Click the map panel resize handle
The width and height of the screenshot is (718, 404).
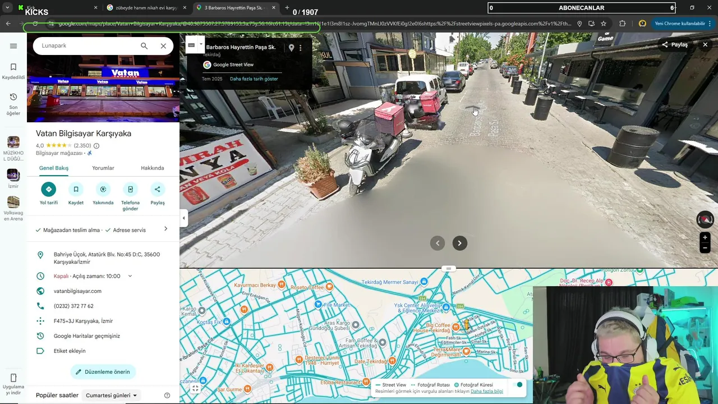(448, 269)
